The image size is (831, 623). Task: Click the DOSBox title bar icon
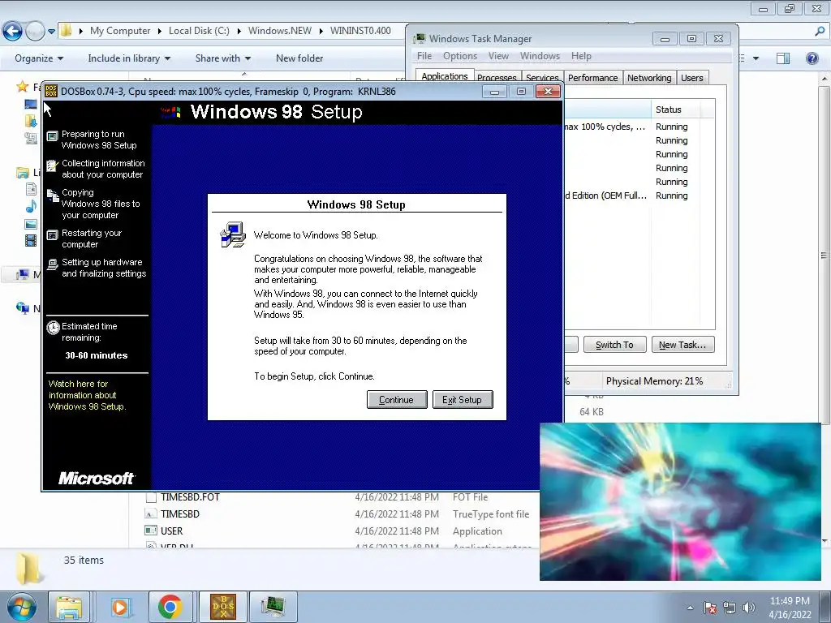(x=51, y=91)
